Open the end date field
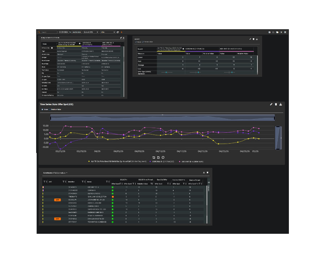 click(x=77, y=32)
